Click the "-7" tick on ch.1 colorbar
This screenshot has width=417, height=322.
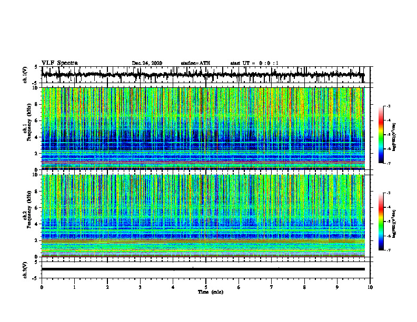tap(389, 164)
